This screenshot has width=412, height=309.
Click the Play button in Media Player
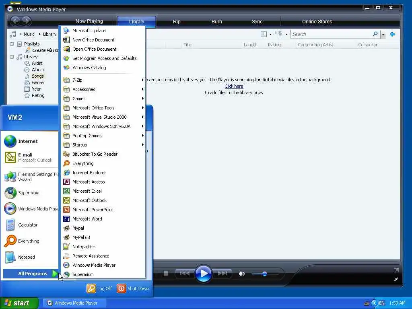(x=203, y=274)
